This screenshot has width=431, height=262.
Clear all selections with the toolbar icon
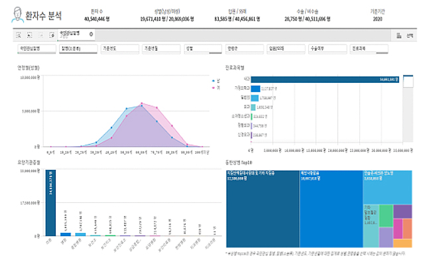pyautogui.click(x=52, y=35)
